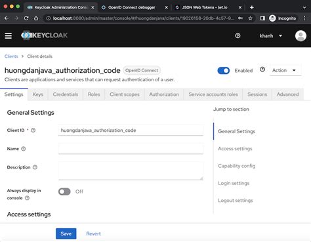Show help for Client ID field
The width and height of the screenshot is (311, 242).
[33, 131]
